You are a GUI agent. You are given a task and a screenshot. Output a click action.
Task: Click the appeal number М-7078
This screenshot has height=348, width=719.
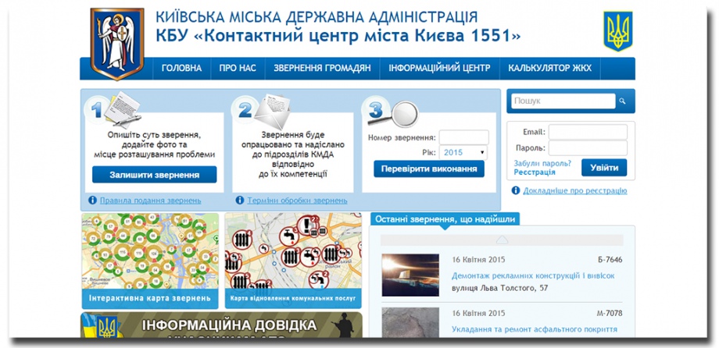(610, 313)
